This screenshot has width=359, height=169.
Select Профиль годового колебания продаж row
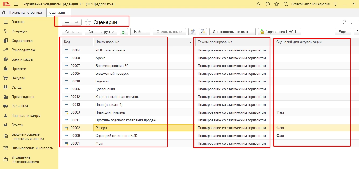click(210, 120)
